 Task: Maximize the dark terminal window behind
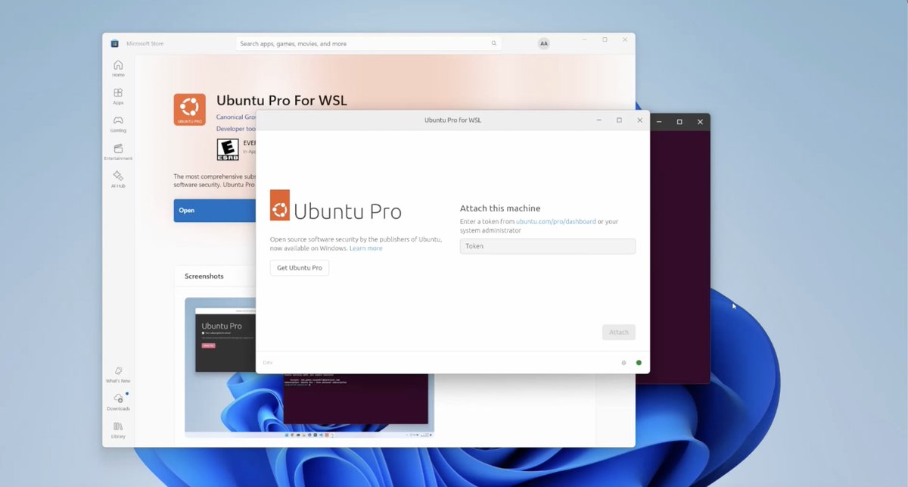[679, 122]
